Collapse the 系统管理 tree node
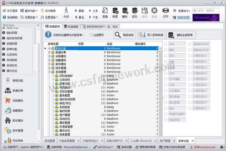 click(49, 72)
